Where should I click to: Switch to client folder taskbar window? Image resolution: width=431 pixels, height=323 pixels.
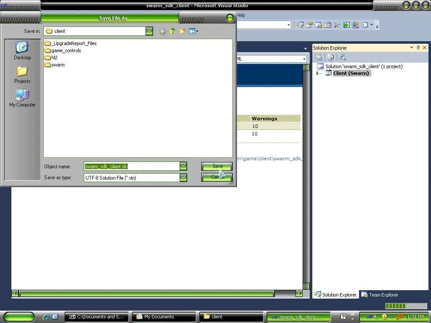pyautogui.click(x=231, y=317)
